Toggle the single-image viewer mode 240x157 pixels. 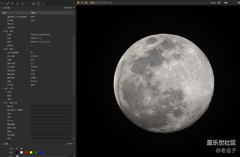point(82,3)
